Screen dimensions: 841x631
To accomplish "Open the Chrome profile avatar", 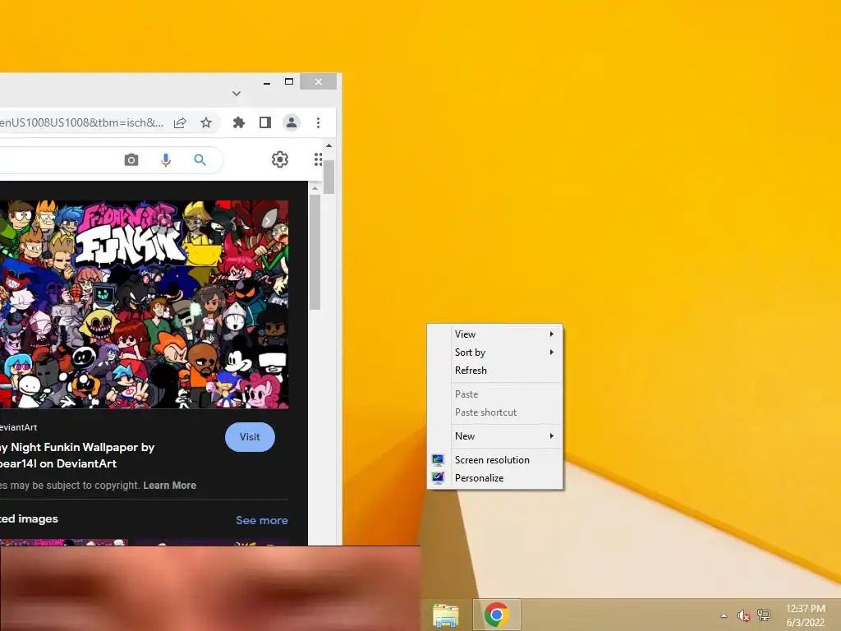I will pyautogui.click(x=292, y=123).
